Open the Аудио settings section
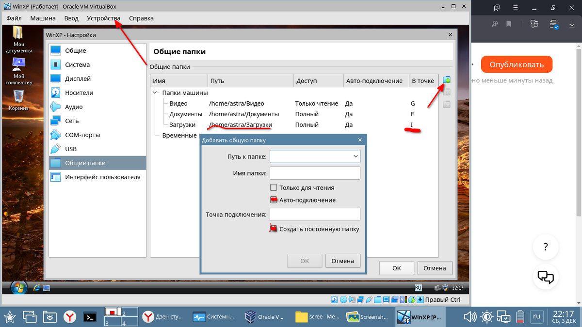Image resolution: width=582 pixels, height=327 pixels. 97,107
